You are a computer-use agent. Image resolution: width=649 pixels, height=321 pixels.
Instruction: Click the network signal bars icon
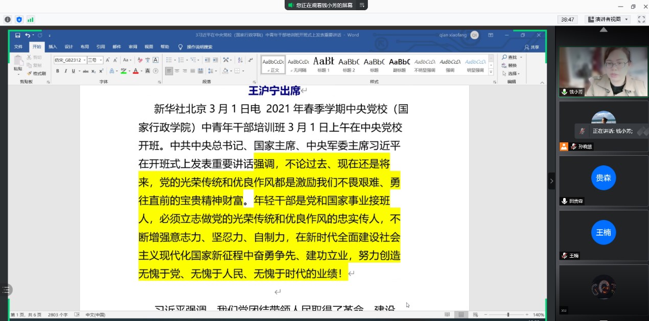point(31,19)
